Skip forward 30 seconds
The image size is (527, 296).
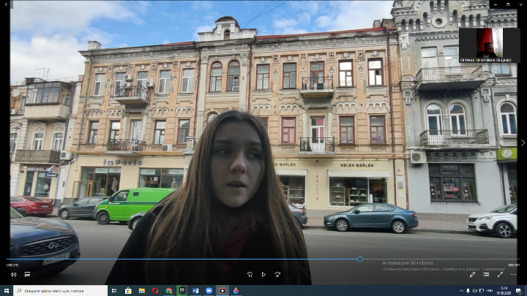click(277, 275)
